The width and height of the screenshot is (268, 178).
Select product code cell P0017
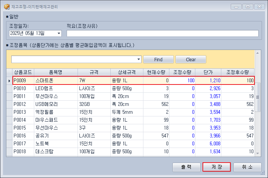click(23, 144)
